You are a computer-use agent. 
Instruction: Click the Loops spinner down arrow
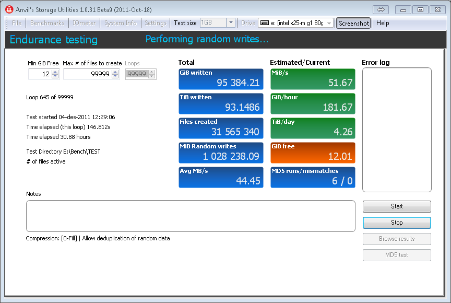tap(152, 76)
